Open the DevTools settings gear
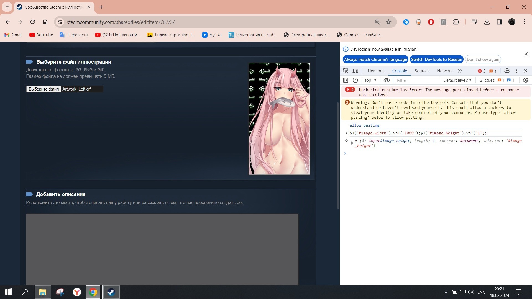532x299 pixels. tap(507, 71)
